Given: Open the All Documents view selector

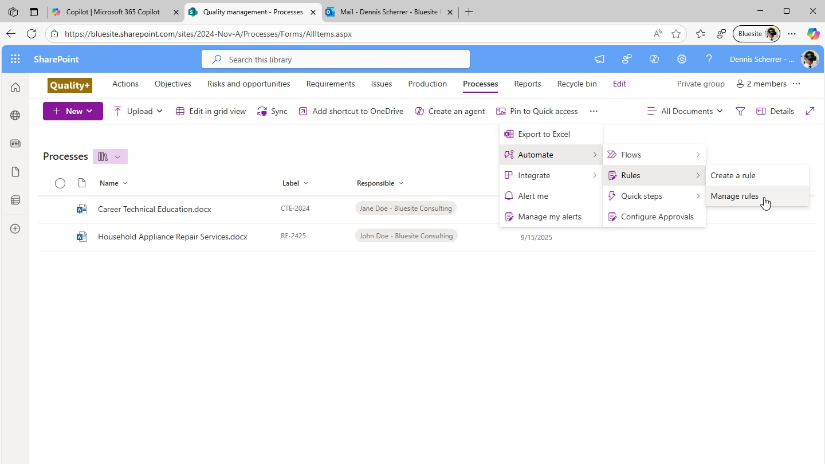Looking at the screenshot, I should [685, 111].
